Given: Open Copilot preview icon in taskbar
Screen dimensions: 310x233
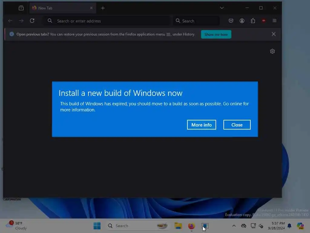Looking at the screenshot, I should point(300,226).
